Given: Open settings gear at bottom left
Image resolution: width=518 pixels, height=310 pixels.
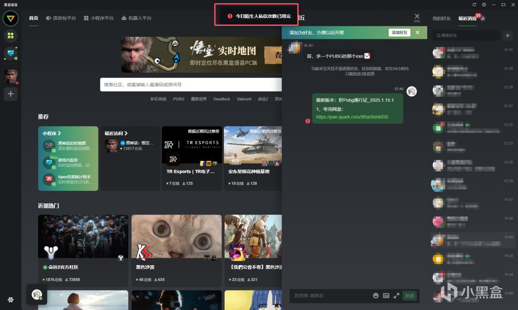Looking at the screenshot, I should pos(11,299).
